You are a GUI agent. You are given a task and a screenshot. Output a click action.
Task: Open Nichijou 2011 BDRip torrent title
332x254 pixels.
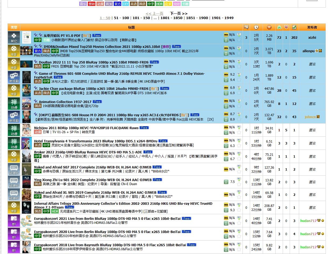86,128
